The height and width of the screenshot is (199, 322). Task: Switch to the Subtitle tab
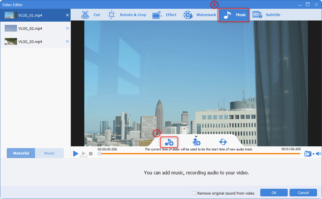coord(266,15)
